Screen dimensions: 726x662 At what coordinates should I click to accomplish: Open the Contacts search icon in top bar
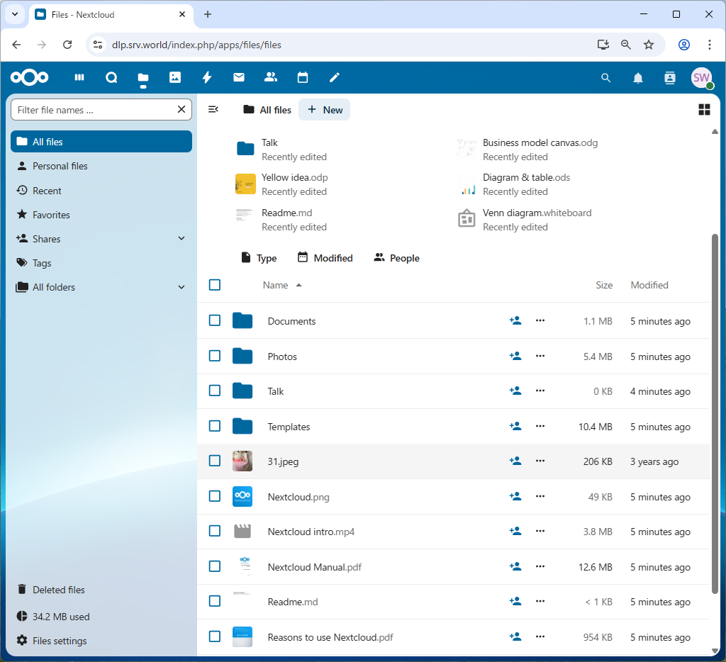tap(669, 78)
